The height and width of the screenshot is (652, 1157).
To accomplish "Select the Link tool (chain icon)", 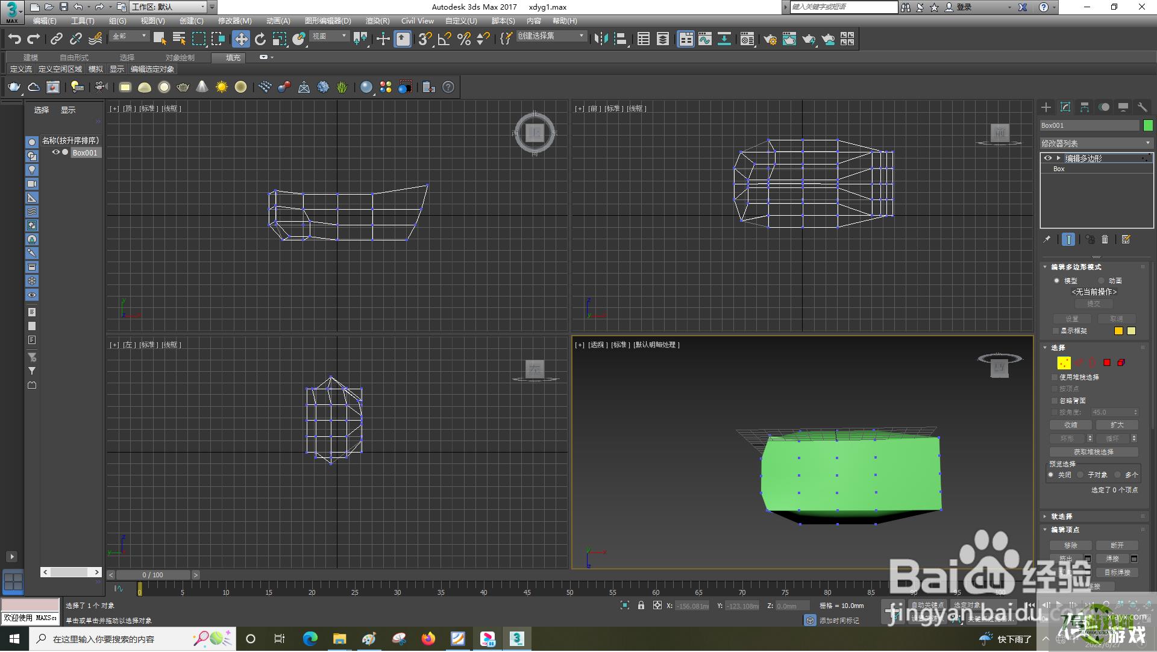I will click(56, 39).
